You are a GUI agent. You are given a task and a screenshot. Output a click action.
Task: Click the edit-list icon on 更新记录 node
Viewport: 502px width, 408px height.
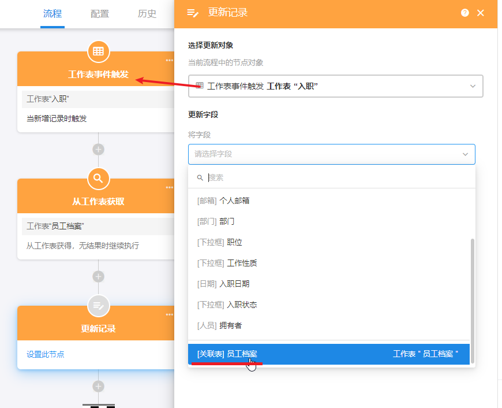[x=99, y=306]
